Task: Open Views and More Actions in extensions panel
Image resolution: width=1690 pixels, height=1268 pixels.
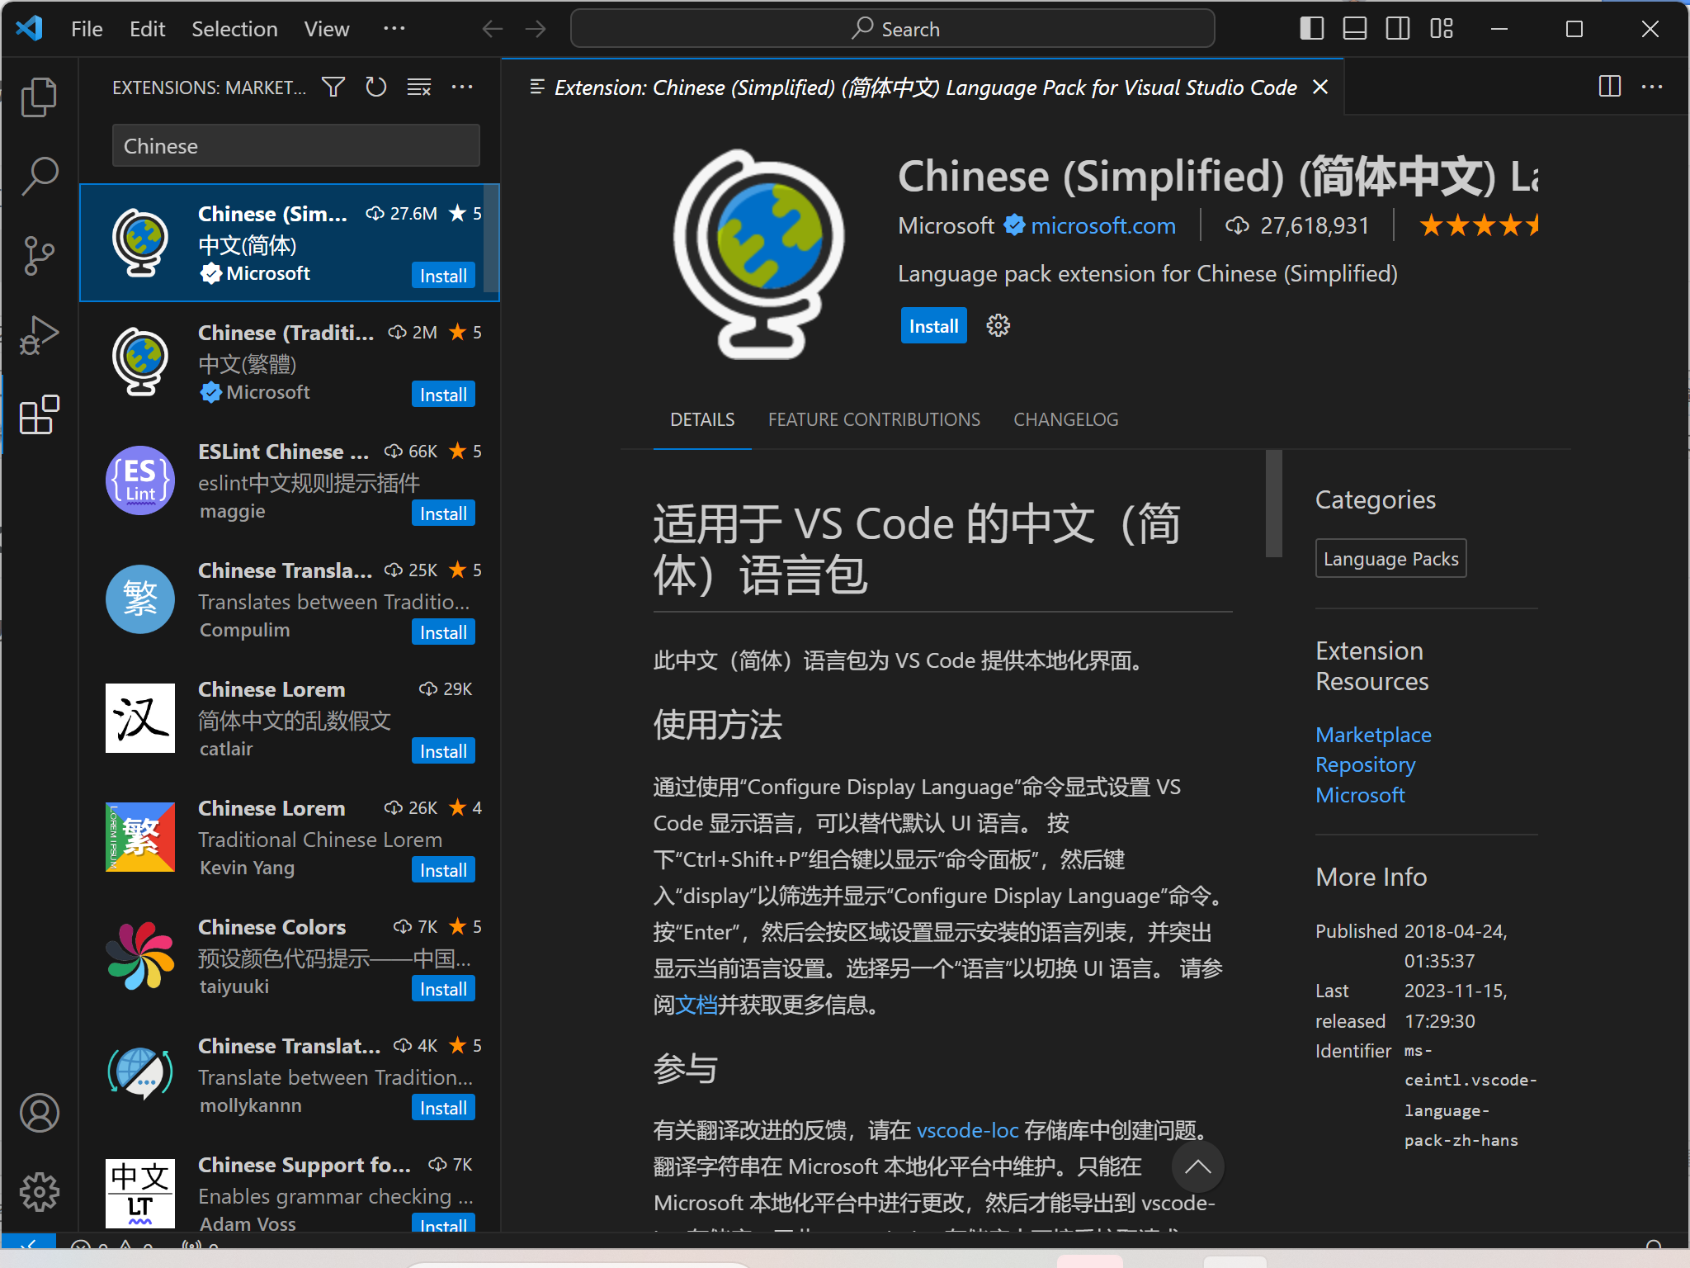Action: [462, 87]
